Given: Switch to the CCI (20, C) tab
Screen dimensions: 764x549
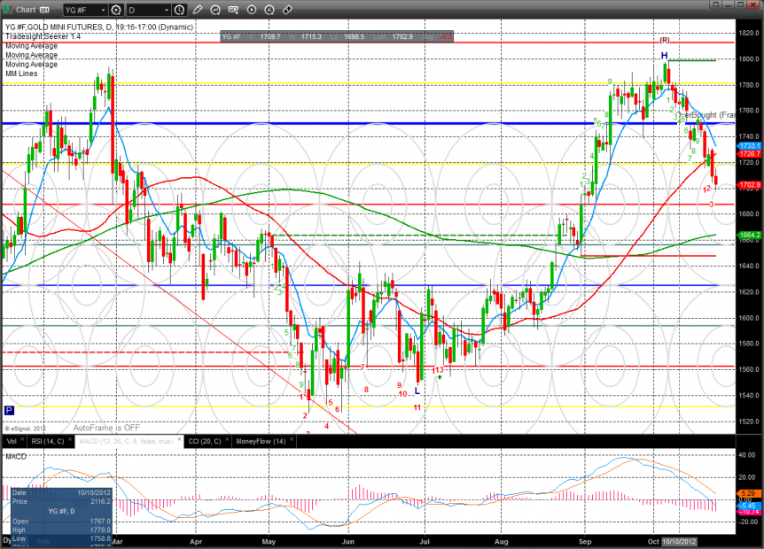Looking at the screenshot, I should pos(205,442).
